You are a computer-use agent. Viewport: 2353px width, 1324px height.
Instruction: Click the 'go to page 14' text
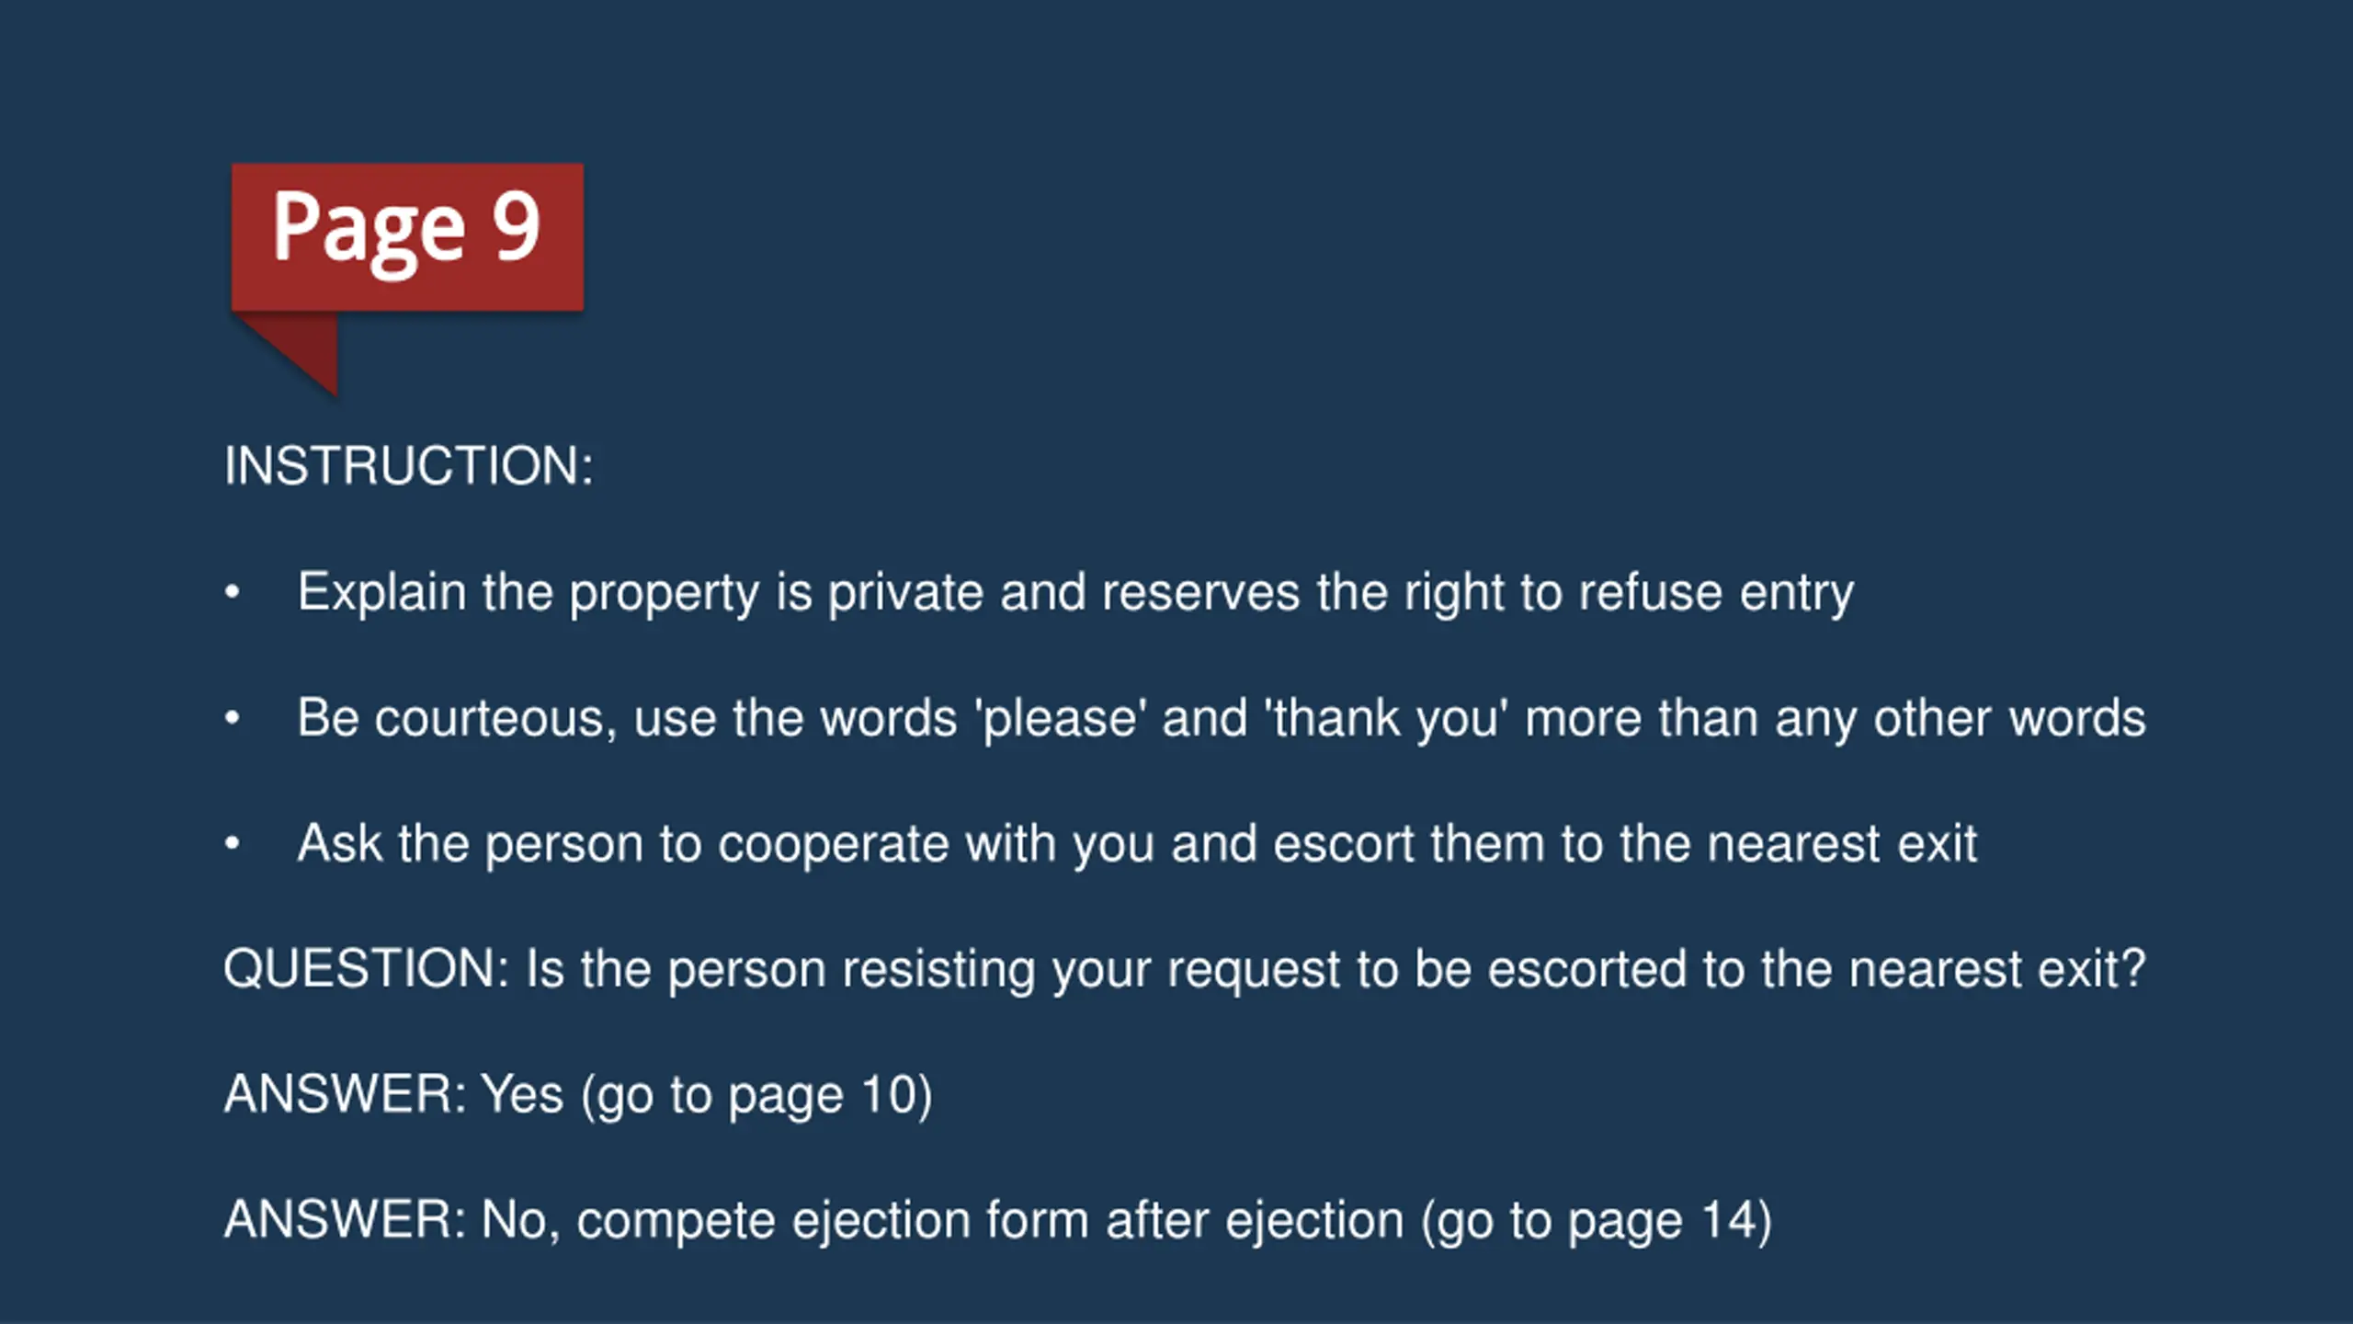pos(1597,1221)
